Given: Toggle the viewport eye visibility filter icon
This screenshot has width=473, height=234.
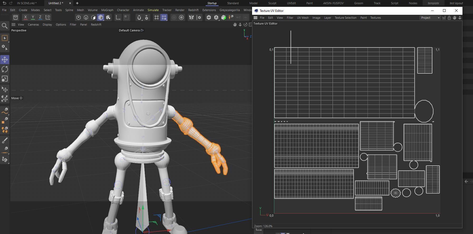Looking at the screenshot, I should 209,17.
